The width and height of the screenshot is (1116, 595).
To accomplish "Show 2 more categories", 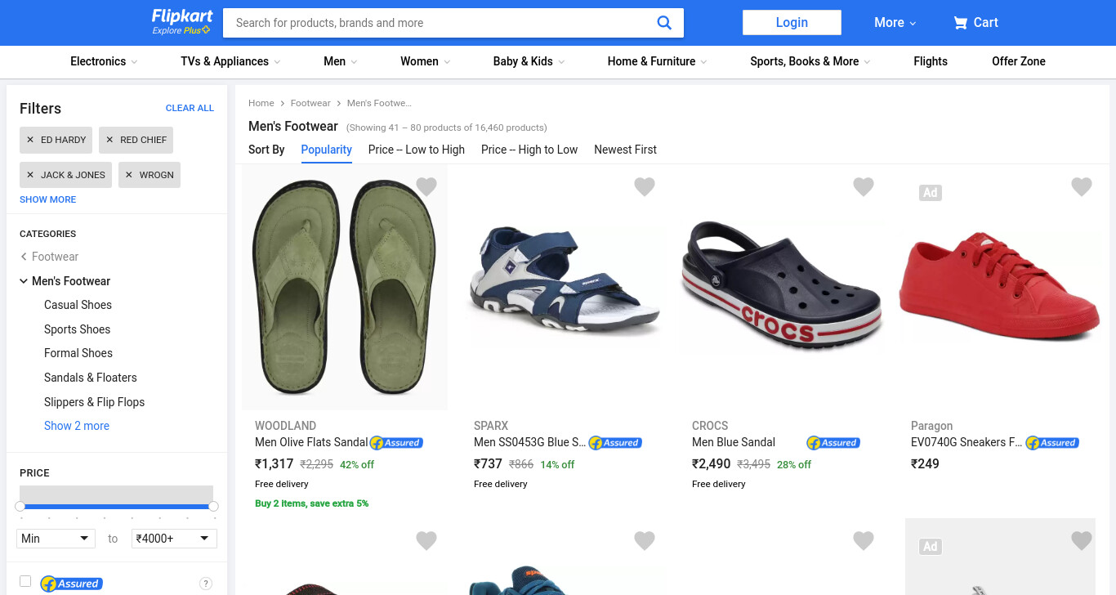I will pyautogui.click(x=77, y=426).
